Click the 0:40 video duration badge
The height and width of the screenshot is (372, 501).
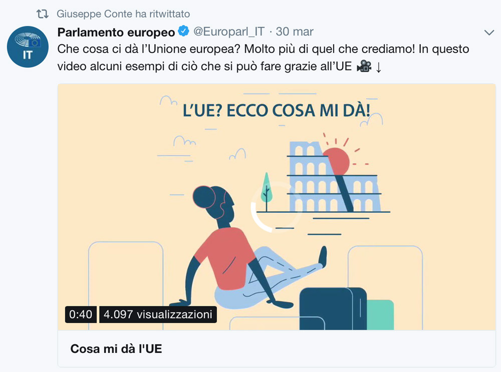coord(81,314)
